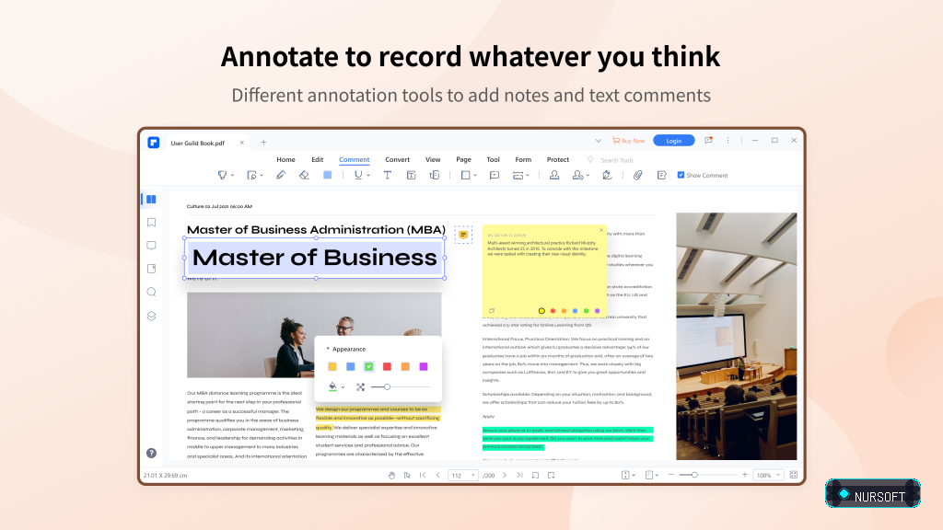
Task: Open the Tool menu tab
Action: [x=494, y=159]
